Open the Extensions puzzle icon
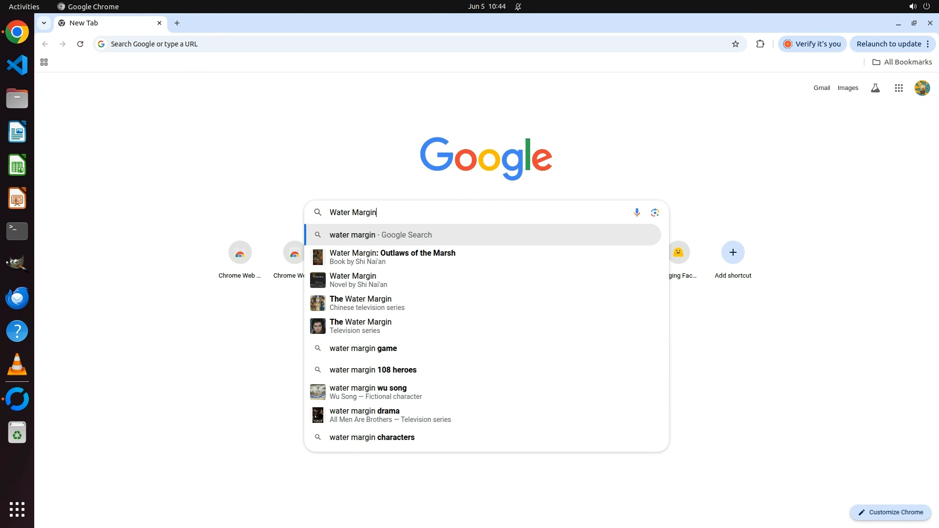This screenshot has width=939, height=528. point(760,44)
